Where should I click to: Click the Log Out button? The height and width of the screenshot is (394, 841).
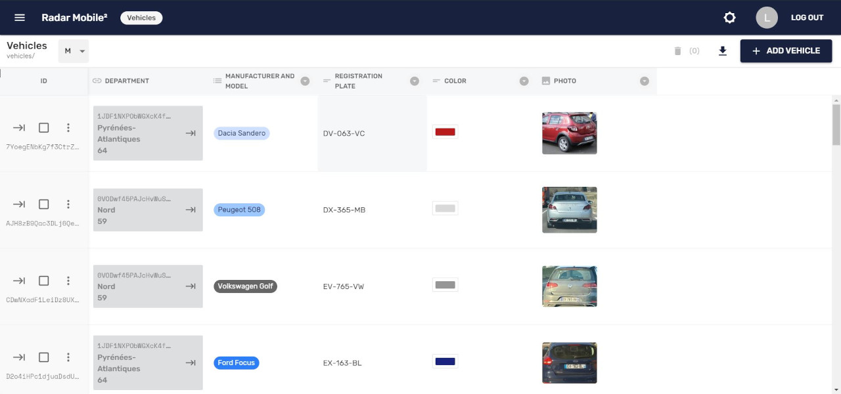pyautogui.click(x=807, y=18)
